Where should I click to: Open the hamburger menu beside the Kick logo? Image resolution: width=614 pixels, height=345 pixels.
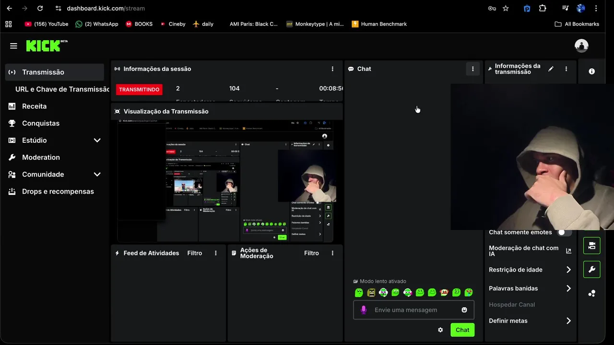pos(13,46)
